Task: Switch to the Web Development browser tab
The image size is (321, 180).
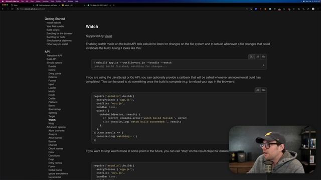Action: click(x=48, y=5)
